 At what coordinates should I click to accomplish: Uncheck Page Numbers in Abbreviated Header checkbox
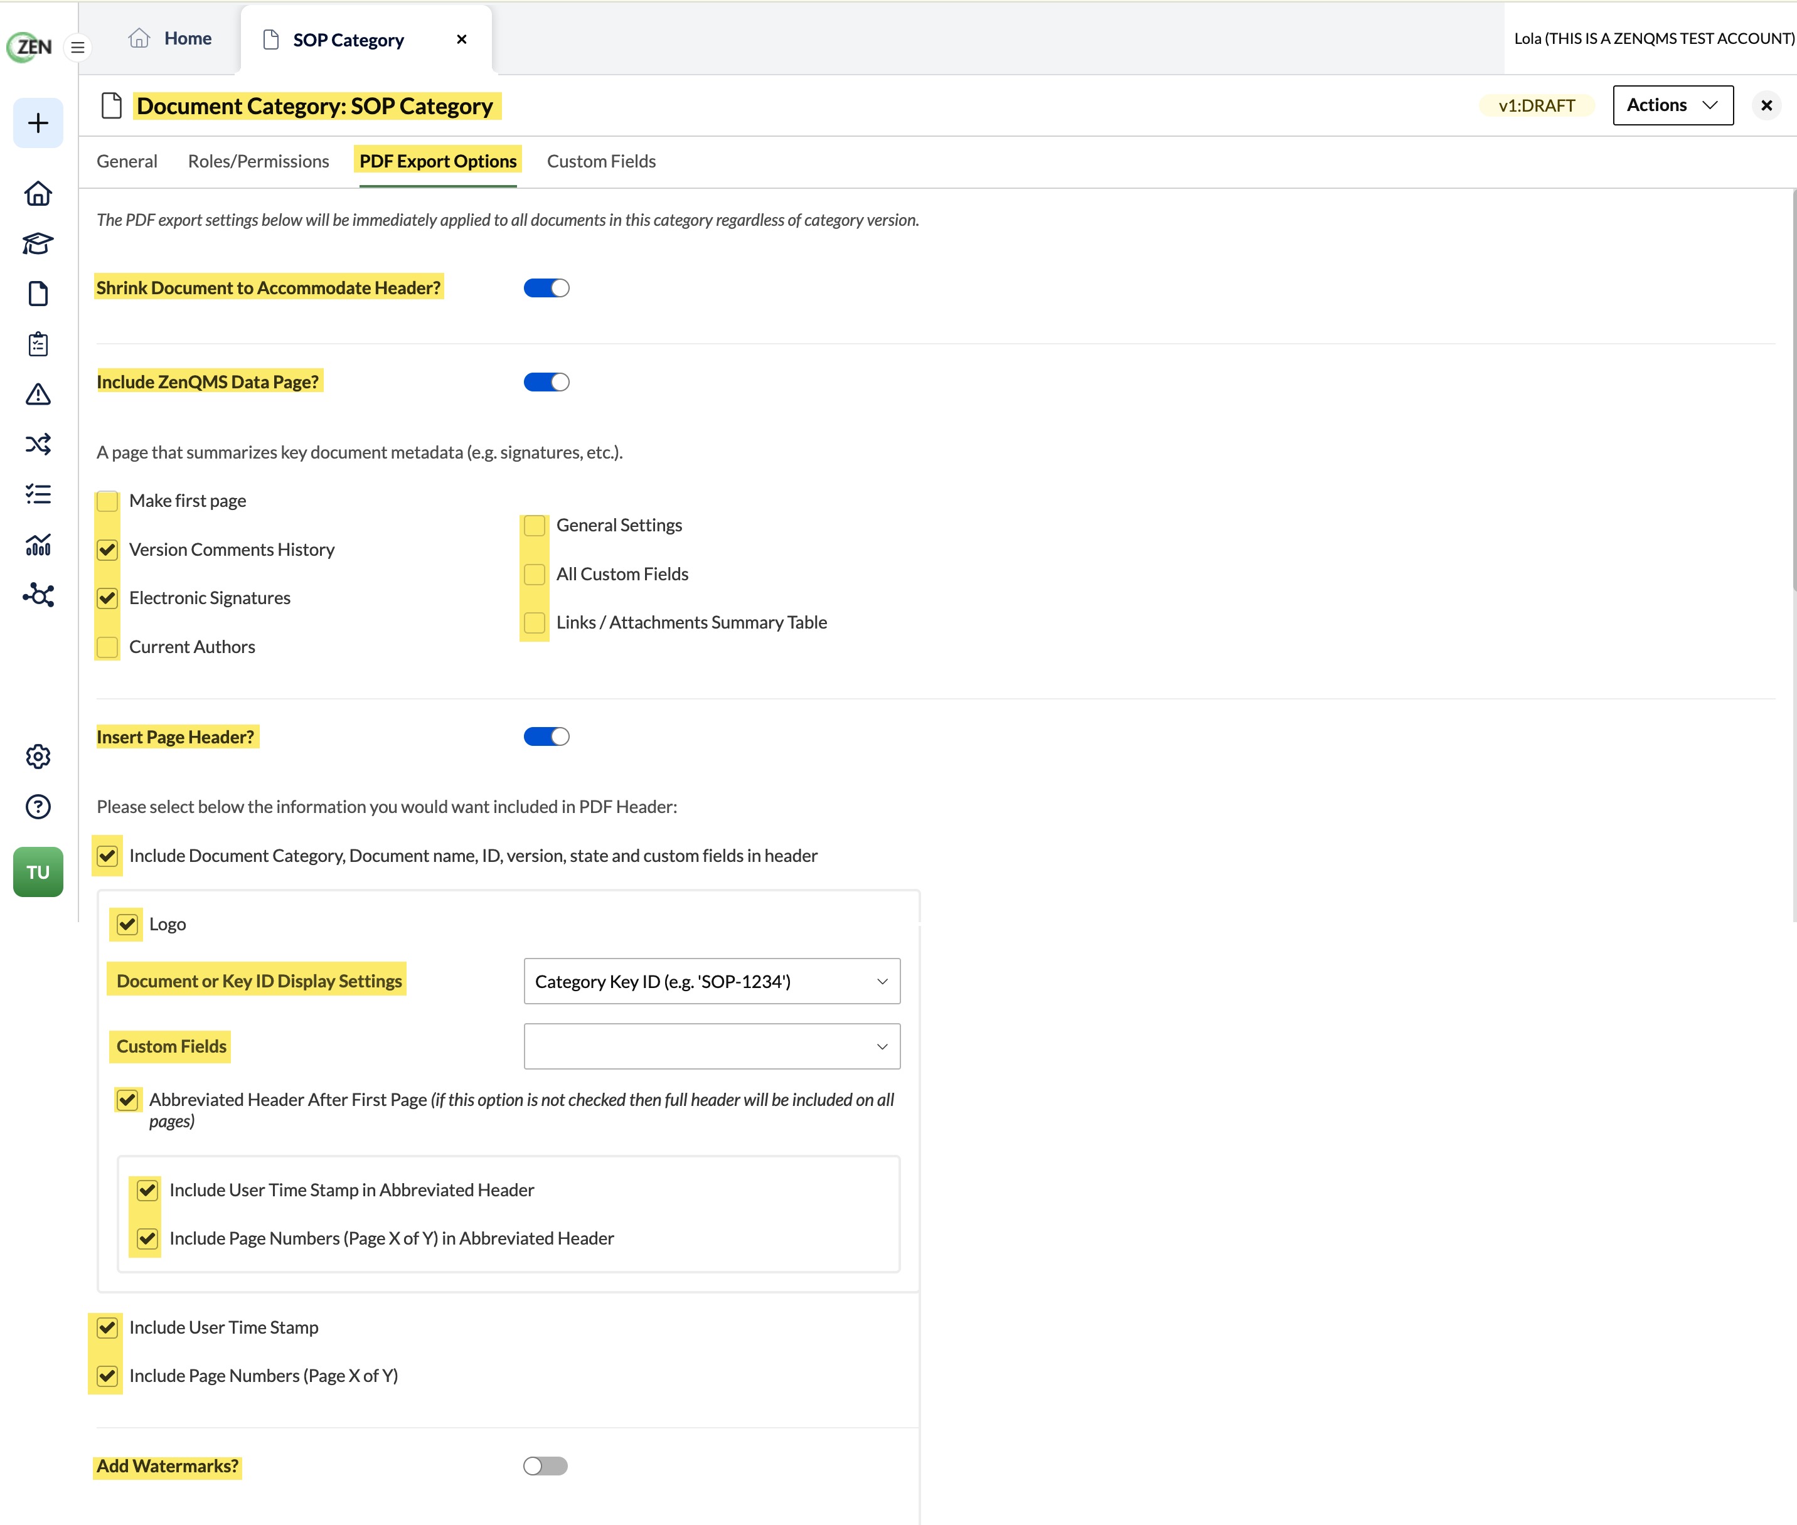tap(148, 1239)
